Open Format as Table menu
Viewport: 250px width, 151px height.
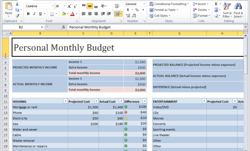(x=163, y=10)
